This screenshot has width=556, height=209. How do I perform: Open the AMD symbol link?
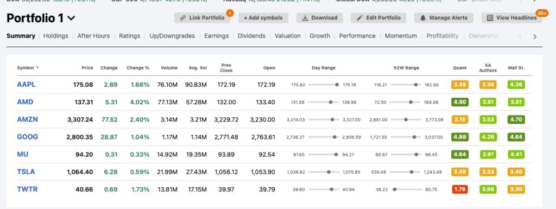25,102
